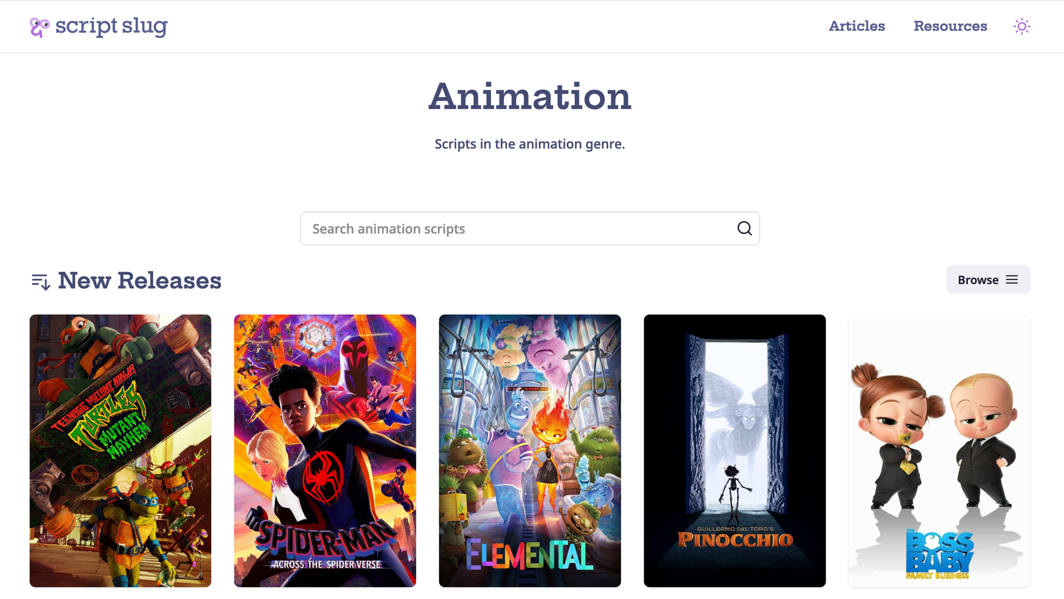Click the Script Slug logo icon

[39, 27]
